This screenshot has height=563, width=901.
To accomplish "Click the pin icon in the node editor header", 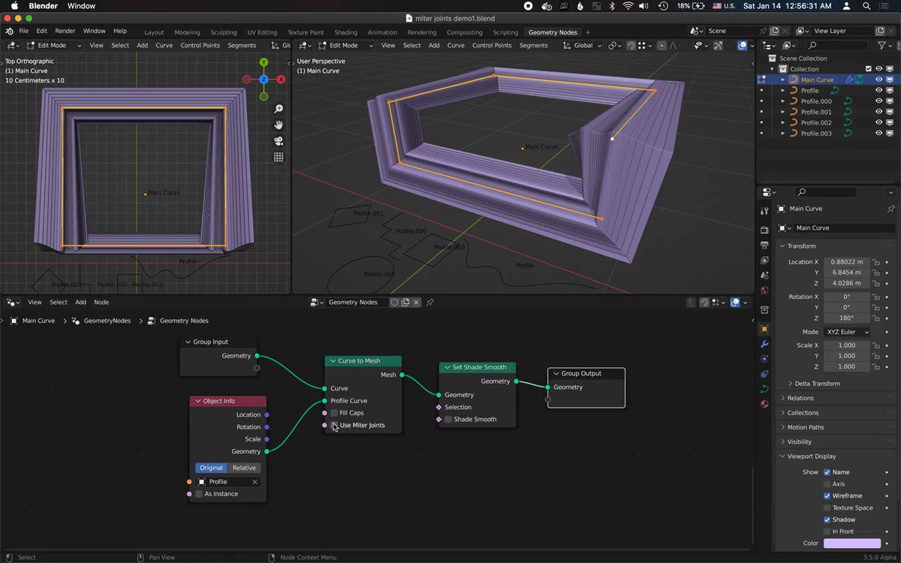I will click(430, 302).
